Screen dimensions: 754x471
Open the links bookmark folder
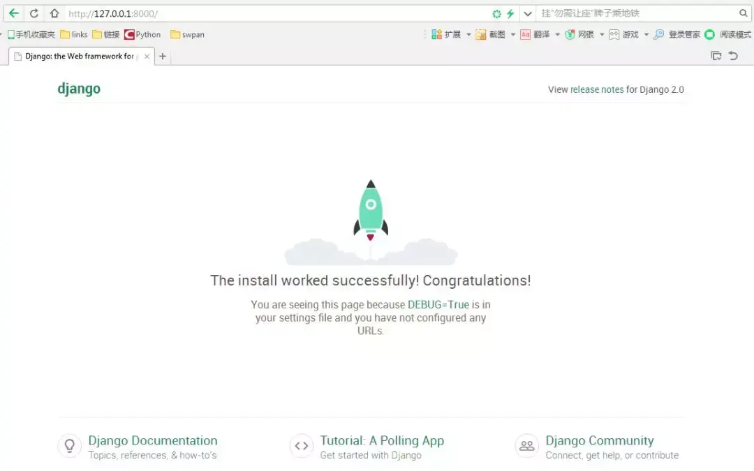(74, 35)
